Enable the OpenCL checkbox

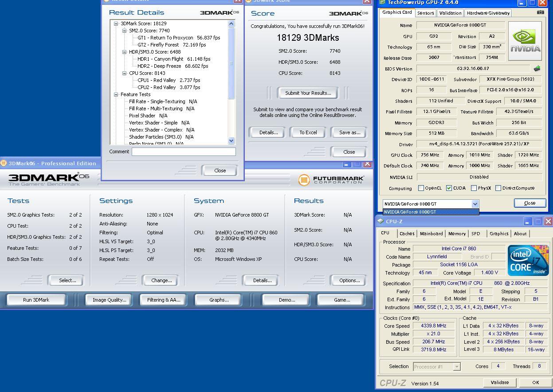coord(421,188)
